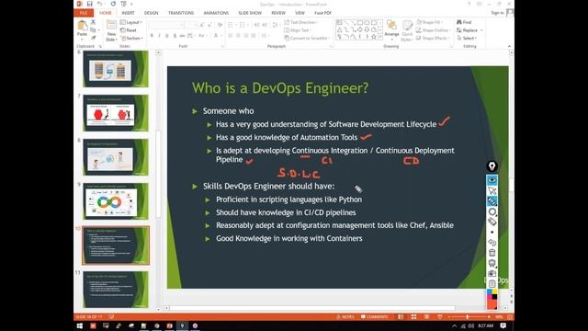Click Increase Font Size icon
This screenshot has height=331, width=588.
[202, 25]
